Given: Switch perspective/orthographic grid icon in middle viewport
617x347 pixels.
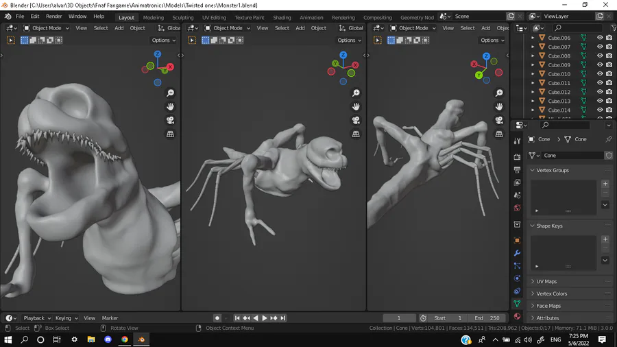Looking at the screenshot, I should point(356,134).
